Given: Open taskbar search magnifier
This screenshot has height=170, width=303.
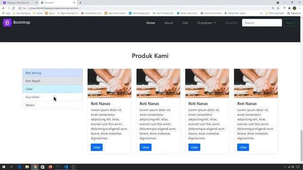Looking at the screenshot, I should pyautogui.click(x=11, y=167).
